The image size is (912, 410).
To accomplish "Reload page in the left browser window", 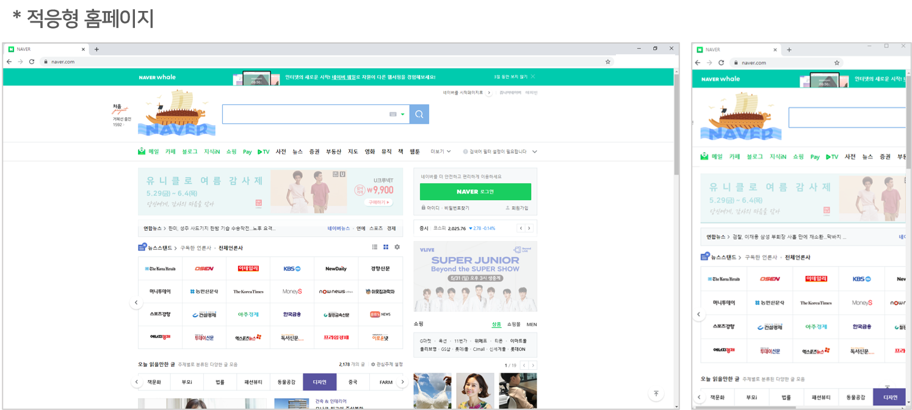I will (x=32, y=62).
